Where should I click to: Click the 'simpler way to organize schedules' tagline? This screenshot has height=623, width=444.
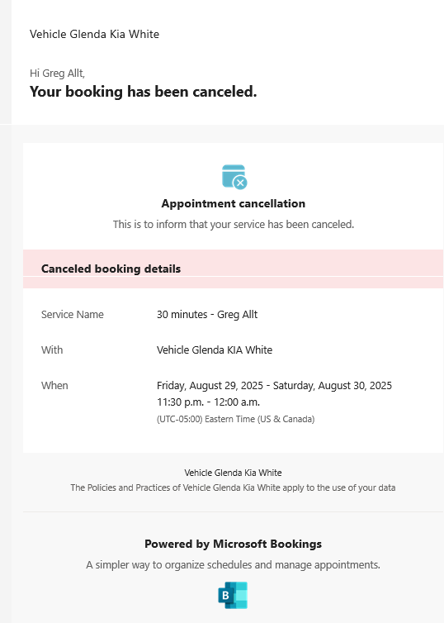click(233, 565)
